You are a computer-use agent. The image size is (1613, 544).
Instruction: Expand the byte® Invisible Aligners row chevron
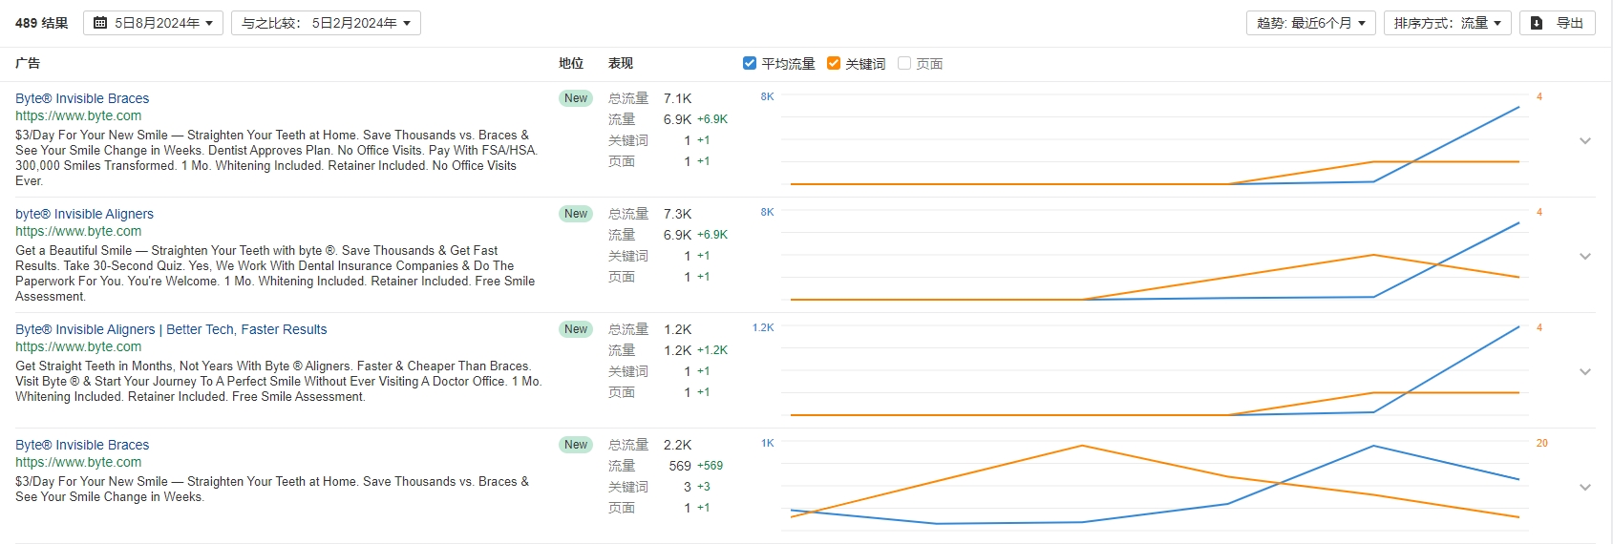tap(1585, 256)
